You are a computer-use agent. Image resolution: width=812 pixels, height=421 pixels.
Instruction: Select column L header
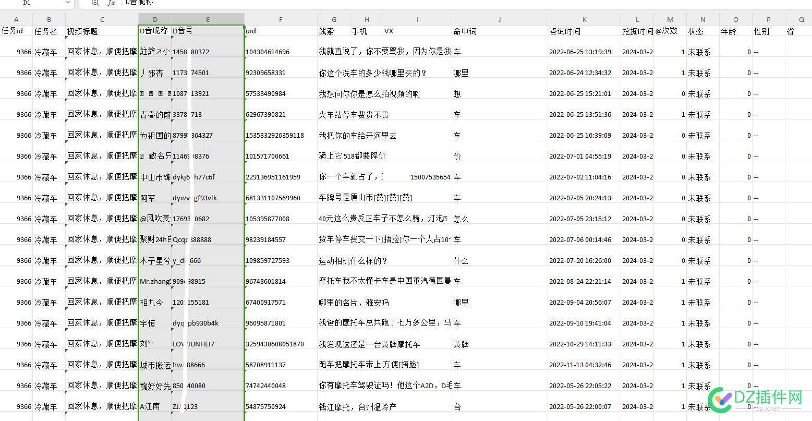click(x=637, y=20)
